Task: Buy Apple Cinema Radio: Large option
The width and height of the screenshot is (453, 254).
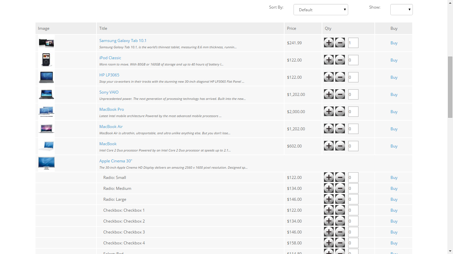Action: click(394, 199)
